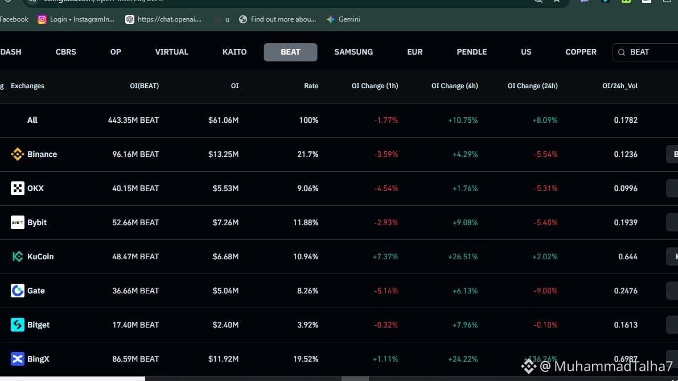Open the Instagram bookmark icon
The height and width of the screenshot is (381, 678).
pyautogui.click(x=42, y=19)
